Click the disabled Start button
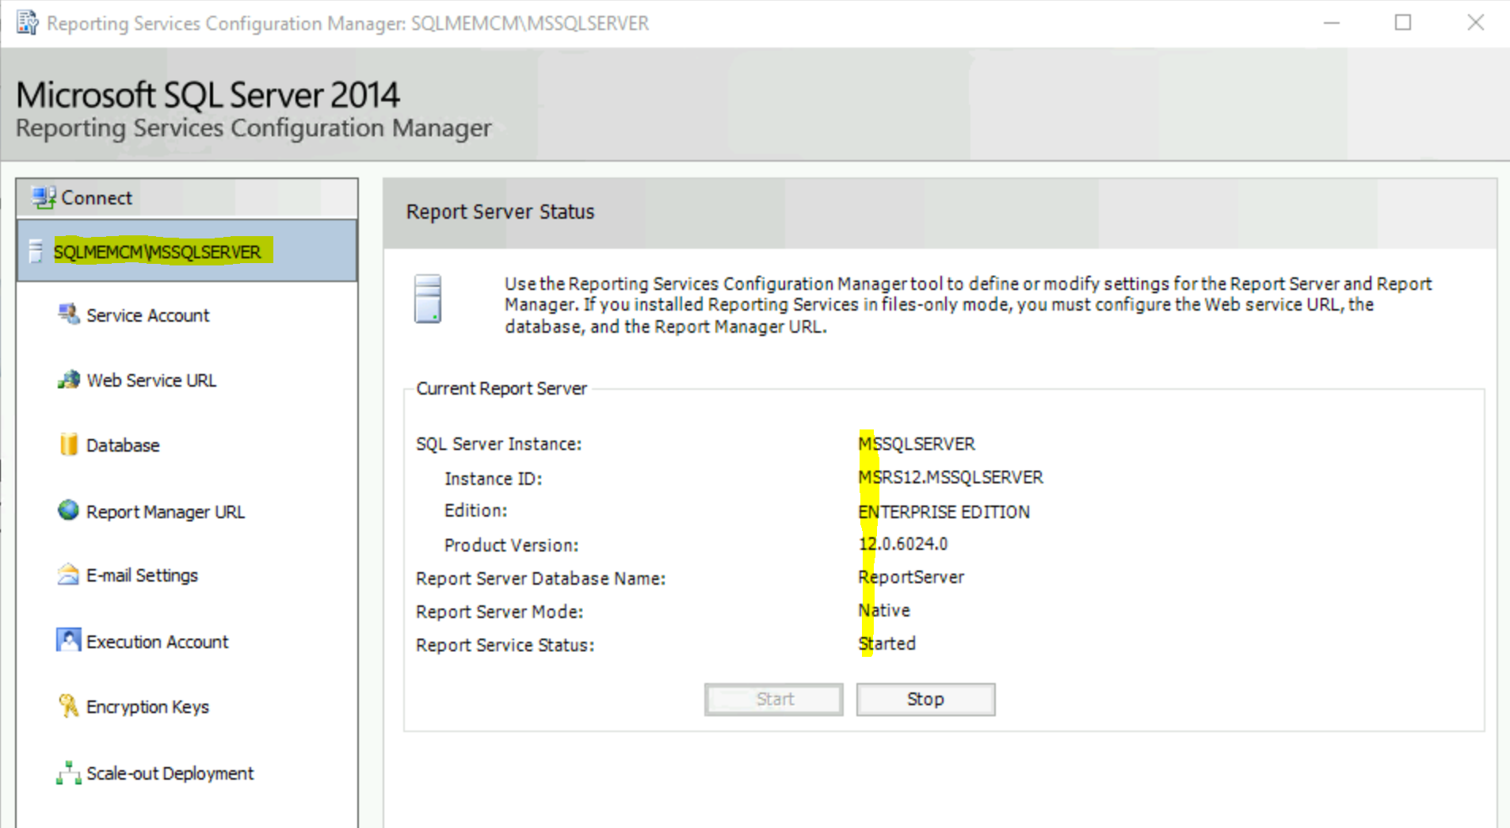 click(774, 700)
